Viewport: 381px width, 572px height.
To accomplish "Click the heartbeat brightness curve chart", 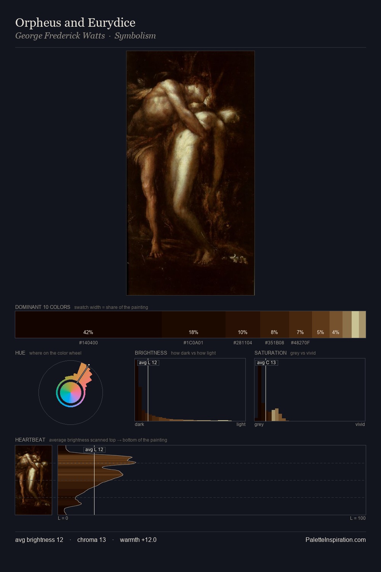I will coord(212,480).
